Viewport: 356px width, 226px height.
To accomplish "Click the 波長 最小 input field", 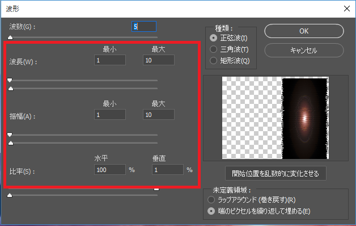I will coord(110,60).
